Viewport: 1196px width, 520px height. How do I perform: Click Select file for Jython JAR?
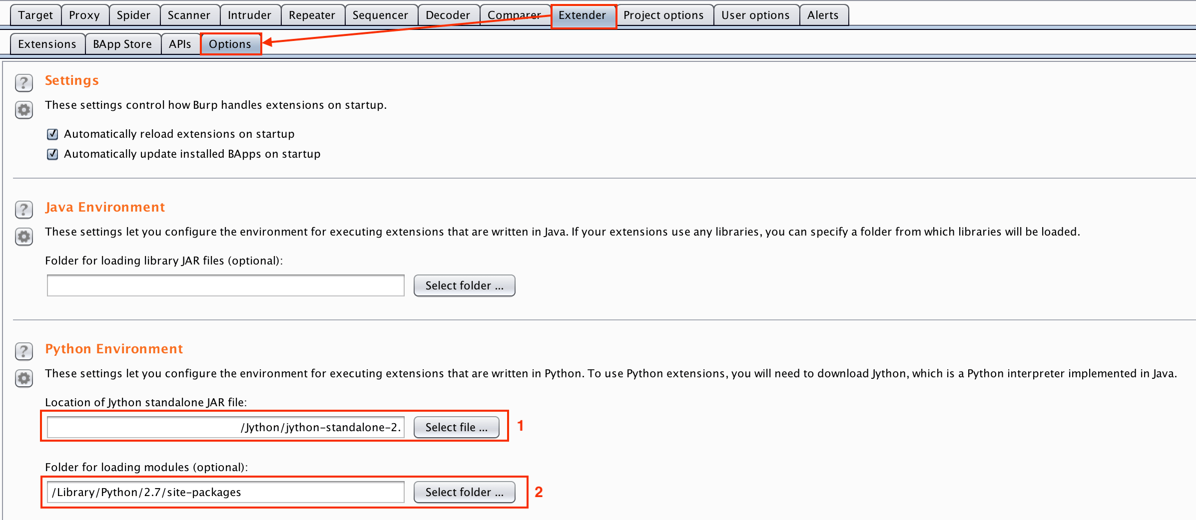[456, 427]
